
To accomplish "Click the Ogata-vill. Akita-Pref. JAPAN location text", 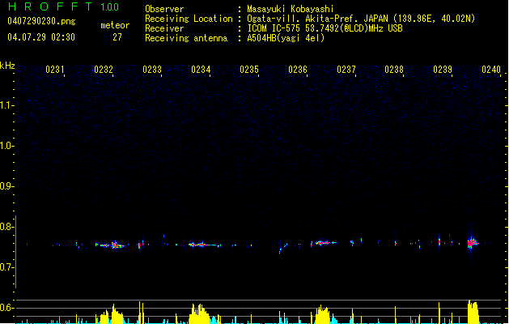I will pos(361,19).
